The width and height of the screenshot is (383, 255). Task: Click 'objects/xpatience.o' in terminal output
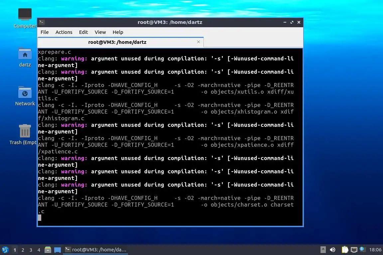(x=242, y=145)
